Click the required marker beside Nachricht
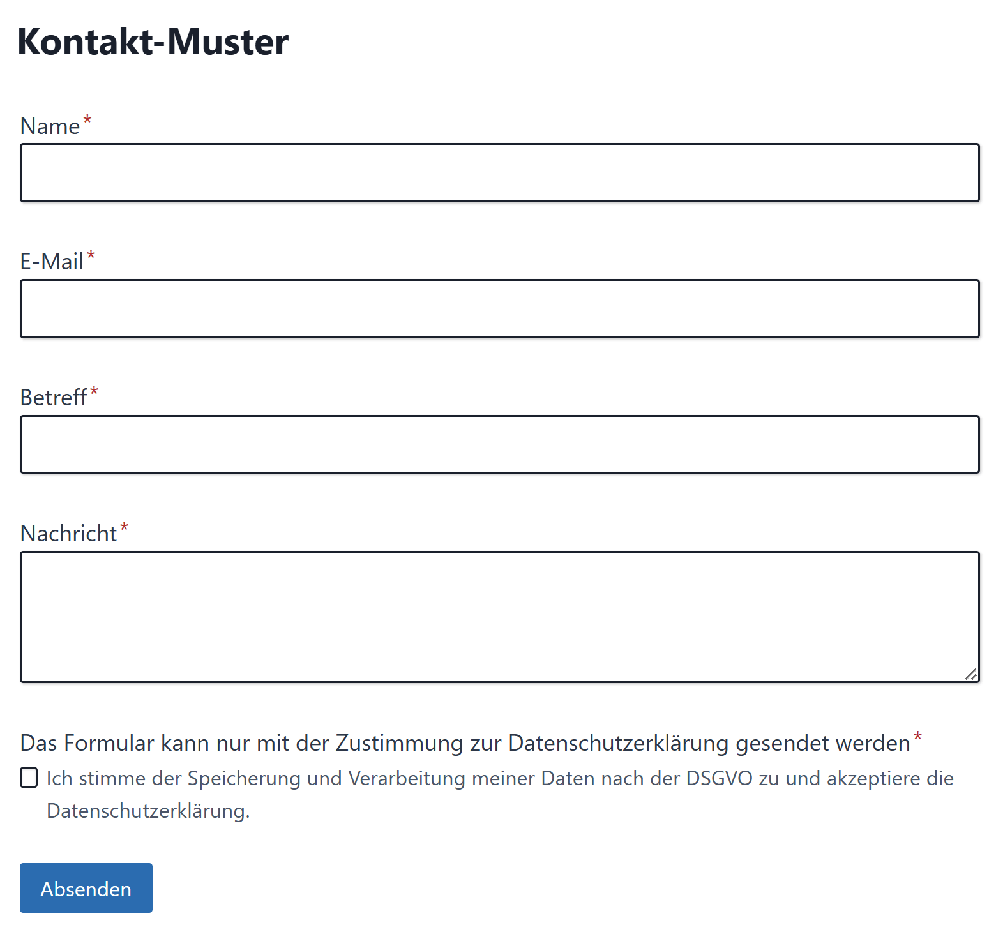Image resolution: width=996 pixels, height=948 pixels. coord(124,528)
